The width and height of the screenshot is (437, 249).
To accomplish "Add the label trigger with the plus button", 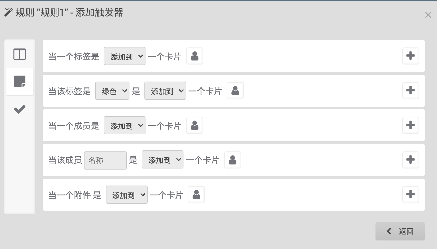I will pyautogui.click(x=411, y=56).
